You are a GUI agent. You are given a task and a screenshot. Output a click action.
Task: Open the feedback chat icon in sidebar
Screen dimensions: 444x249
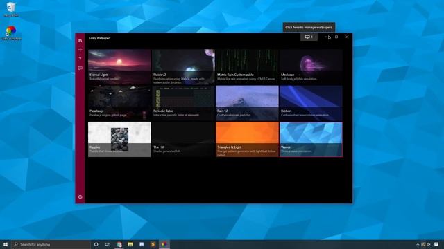pyautogui.click(x=80, y=68)
